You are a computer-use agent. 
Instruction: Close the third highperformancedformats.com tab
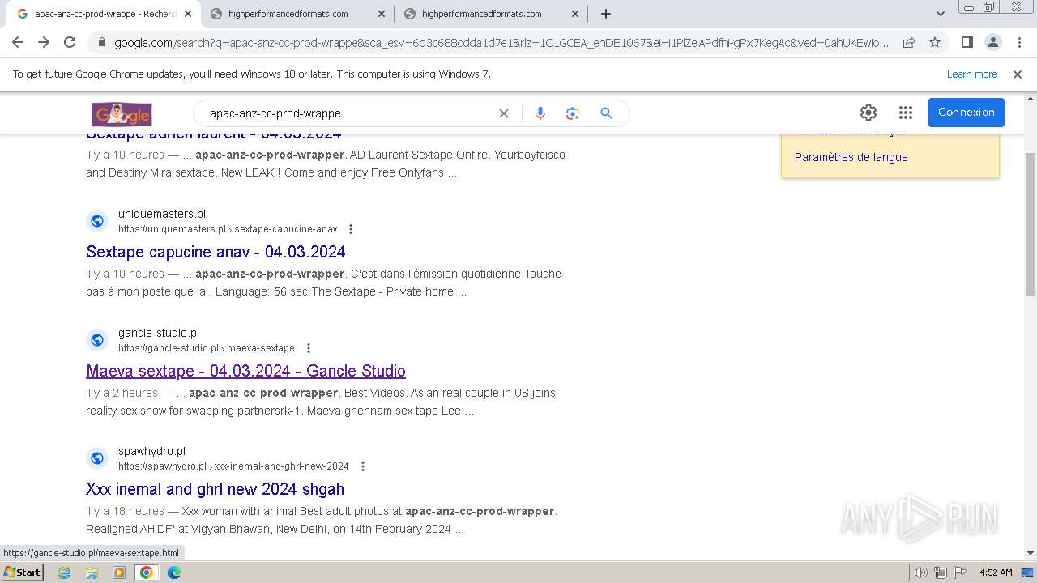[x=575, y=14]
